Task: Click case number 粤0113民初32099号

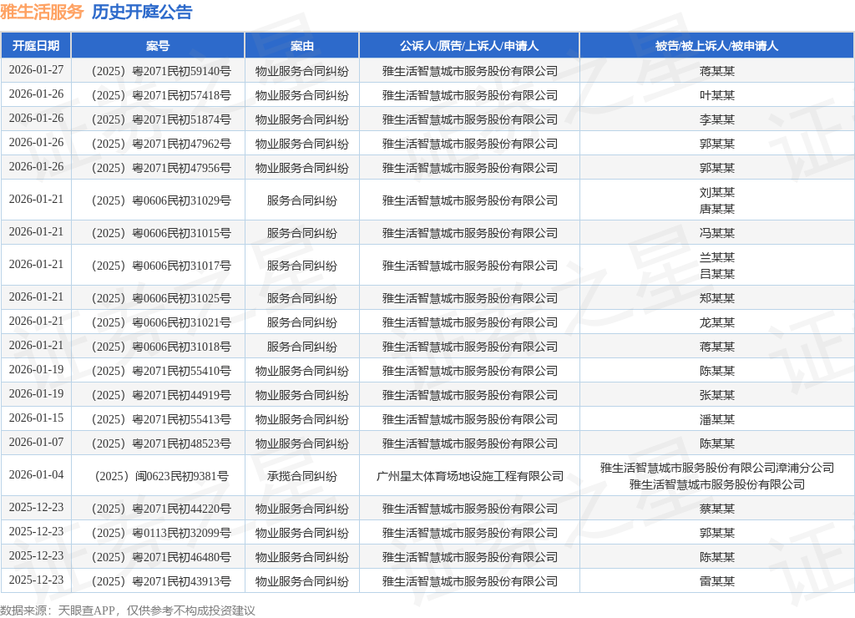Action: point(161,533)
